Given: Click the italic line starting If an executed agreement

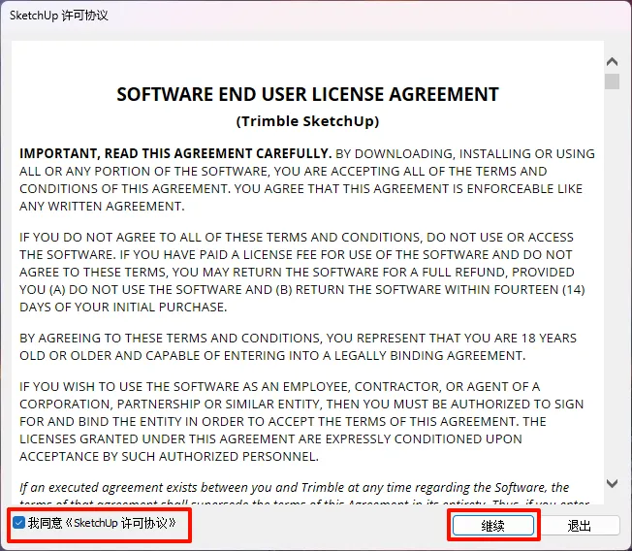Looking at the screenshot, I should tap(295, 487).
